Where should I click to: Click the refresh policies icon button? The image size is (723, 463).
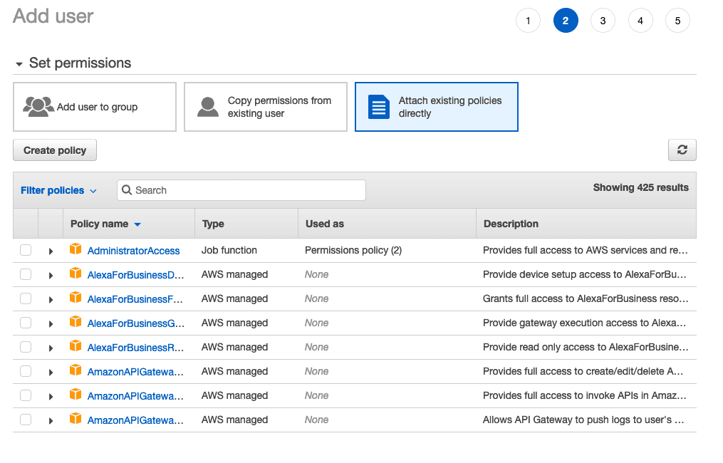[x=682, y=150]
